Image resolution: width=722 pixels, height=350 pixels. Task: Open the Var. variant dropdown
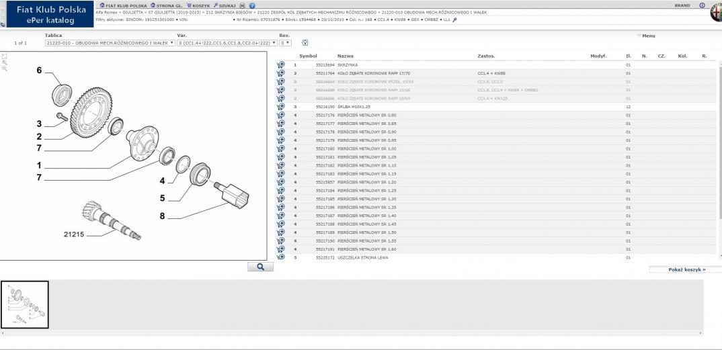click(x=227, y=43)
